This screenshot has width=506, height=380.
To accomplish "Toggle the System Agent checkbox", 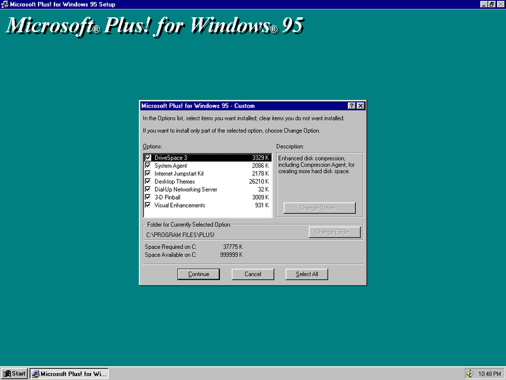I will (x=147, y=165).
